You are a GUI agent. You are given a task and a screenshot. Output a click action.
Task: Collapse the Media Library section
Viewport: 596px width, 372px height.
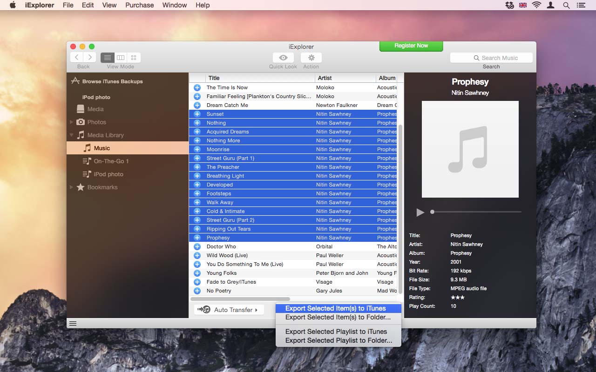click(x=71, y=135)
